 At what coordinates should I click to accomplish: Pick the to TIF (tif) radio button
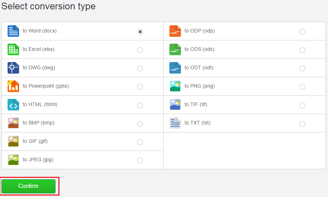pos(302,105)
